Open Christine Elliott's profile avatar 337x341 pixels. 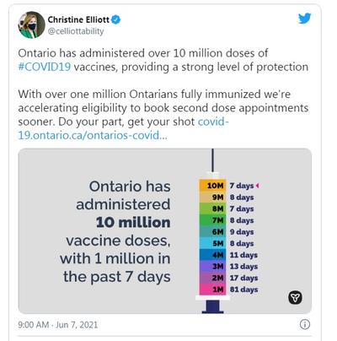tap(32, 24)
